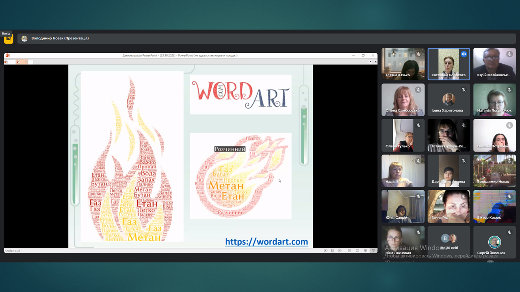Click the WordArt logo image on the slide
Viewport: 520px width, 292px height.
pyautogui.click(x=240, y=94)
